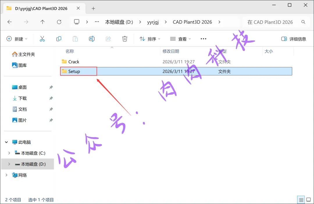Paste from the clipboard icon

pos(75,39)
